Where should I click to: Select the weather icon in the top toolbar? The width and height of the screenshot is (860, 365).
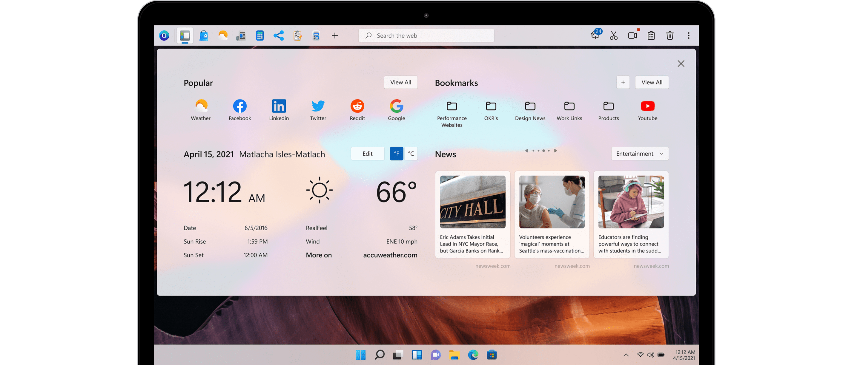coord(223,35)
